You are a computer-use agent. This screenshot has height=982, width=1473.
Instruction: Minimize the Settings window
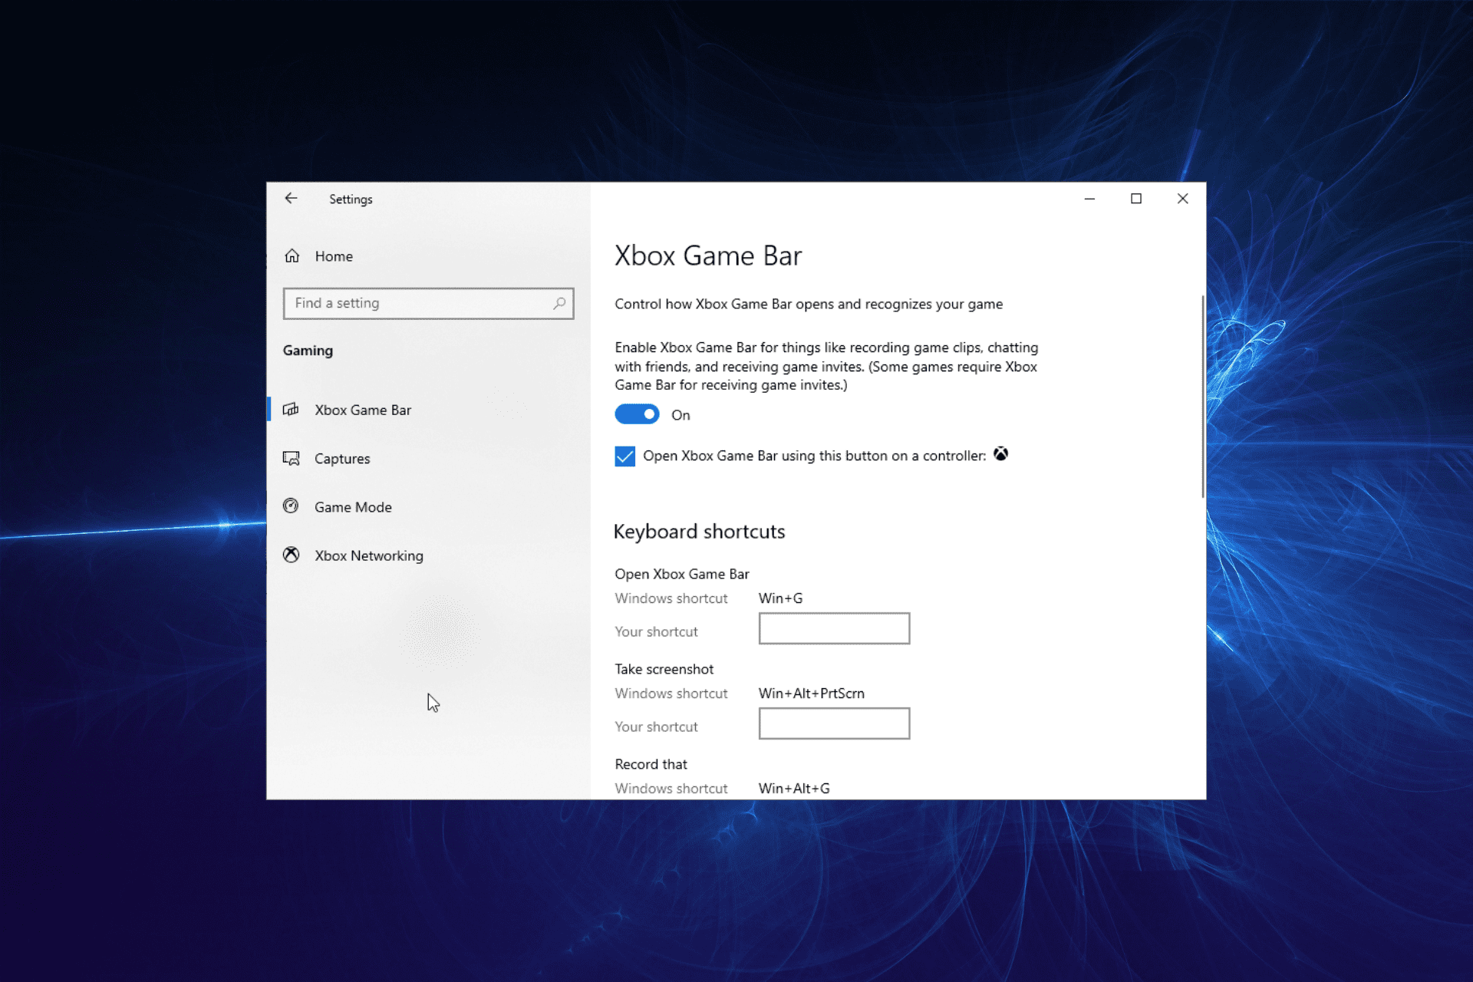pos(1089,199)
